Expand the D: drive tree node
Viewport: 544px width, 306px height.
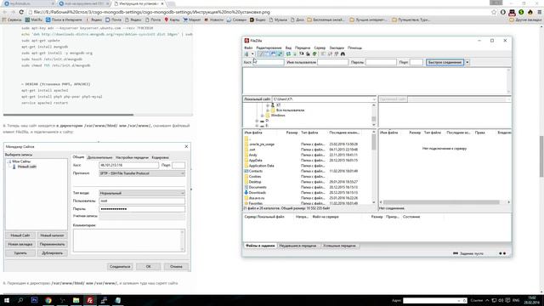(x=257, y=121)
